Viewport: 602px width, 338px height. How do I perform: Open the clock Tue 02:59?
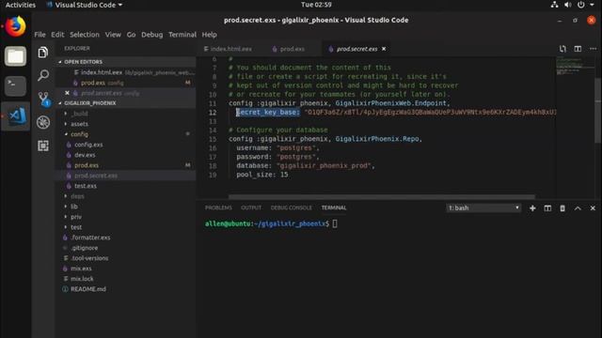pyautogui.click(x=316, y=5)
